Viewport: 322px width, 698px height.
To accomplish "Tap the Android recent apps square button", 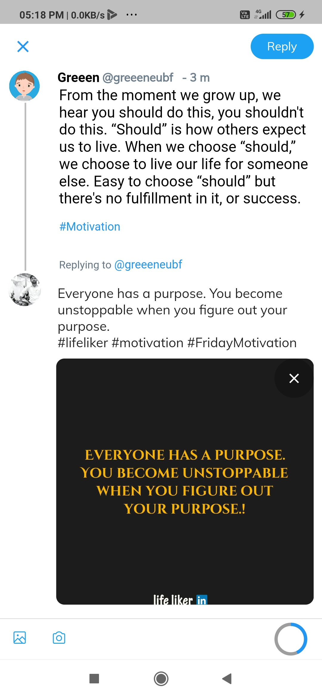I will coord(94,679).
